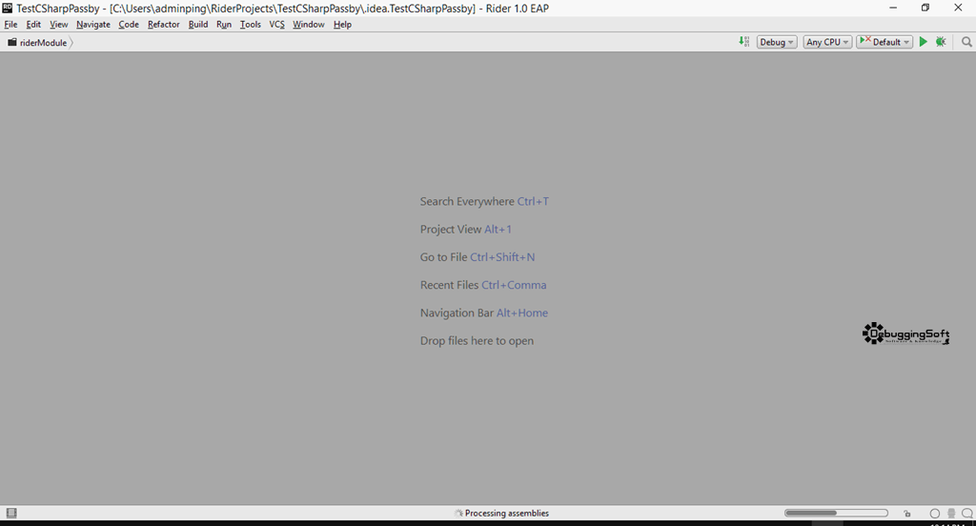Open the Debug build configuration dropdown
The image size is (976, 526).
pyautogui.click(x=776, y=42)
